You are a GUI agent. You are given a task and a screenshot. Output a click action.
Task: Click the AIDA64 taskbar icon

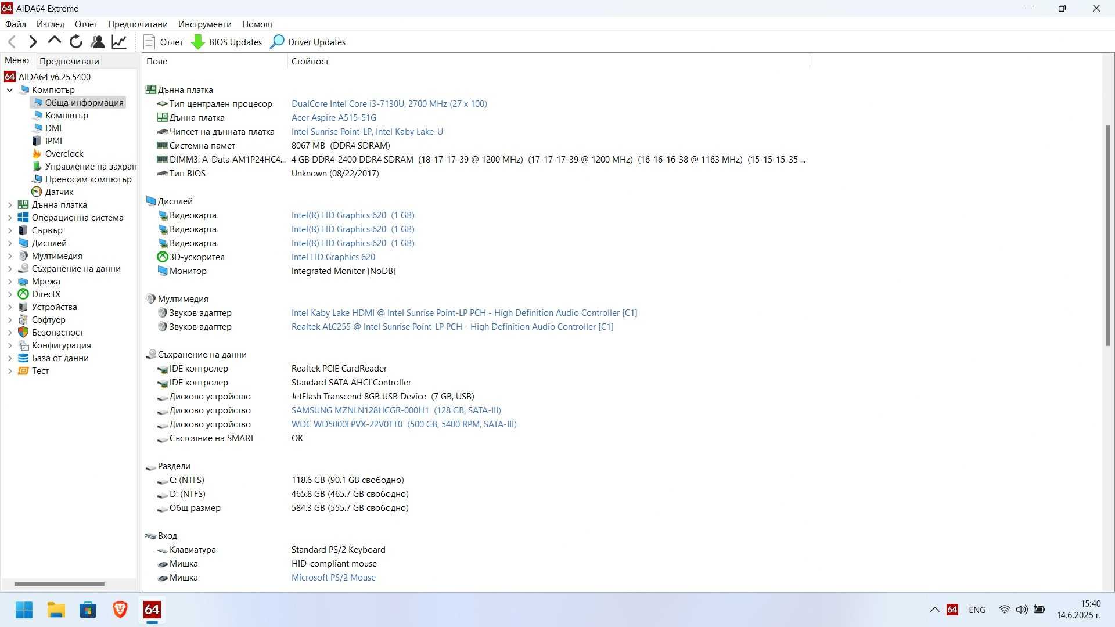click(152, 610)
